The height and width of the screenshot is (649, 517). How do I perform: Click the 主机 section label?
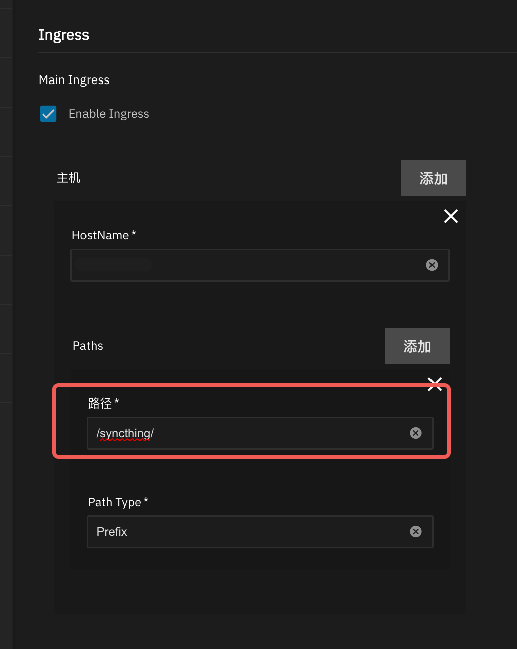(x=69, y=178)
